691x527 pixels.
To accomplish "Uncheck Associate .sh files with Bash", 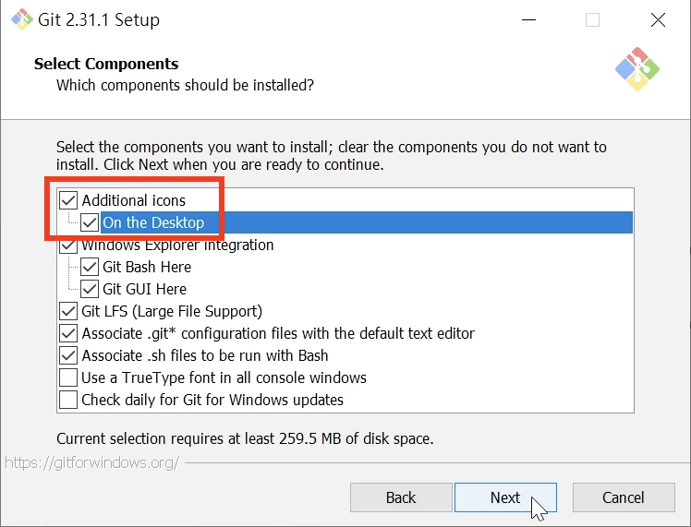I will click(x=68, y=355).
